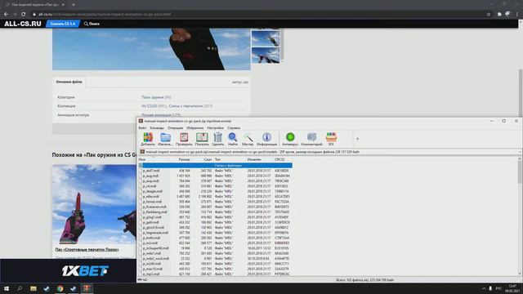Close the current browser tab
Screen dimensions: 523x294
[63, 5]
